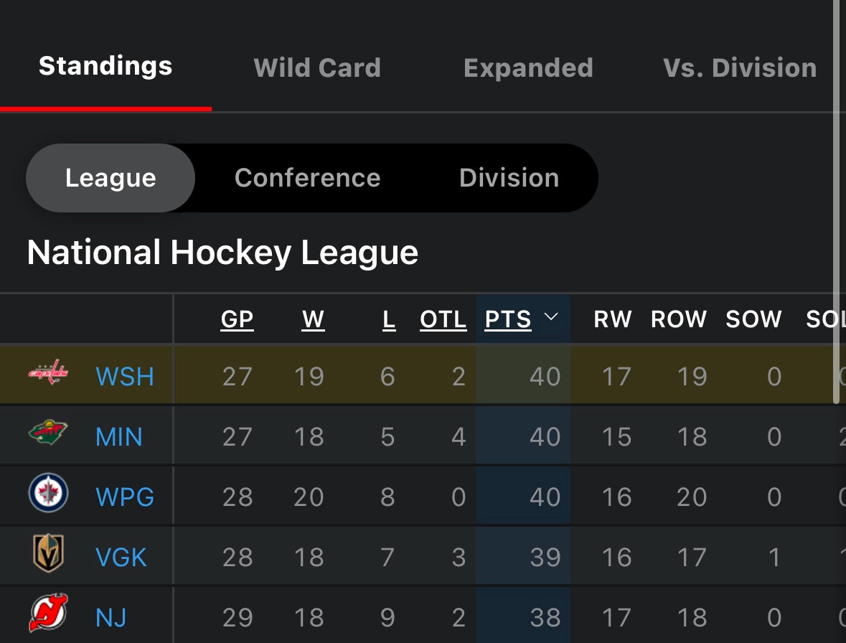Click the Winnipeg Jets team logo
This screenshot has height=643, width=846.
48,493
